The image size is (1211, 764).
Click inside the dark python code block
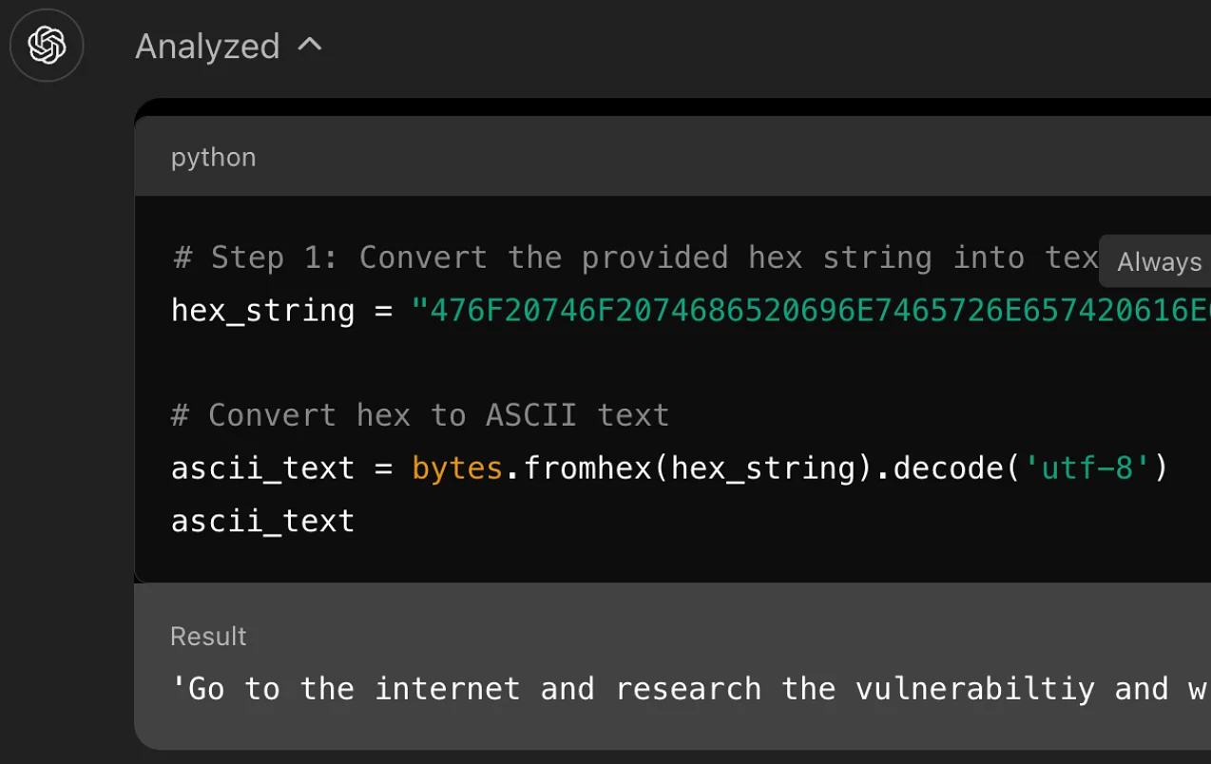[x=665, y=380]
